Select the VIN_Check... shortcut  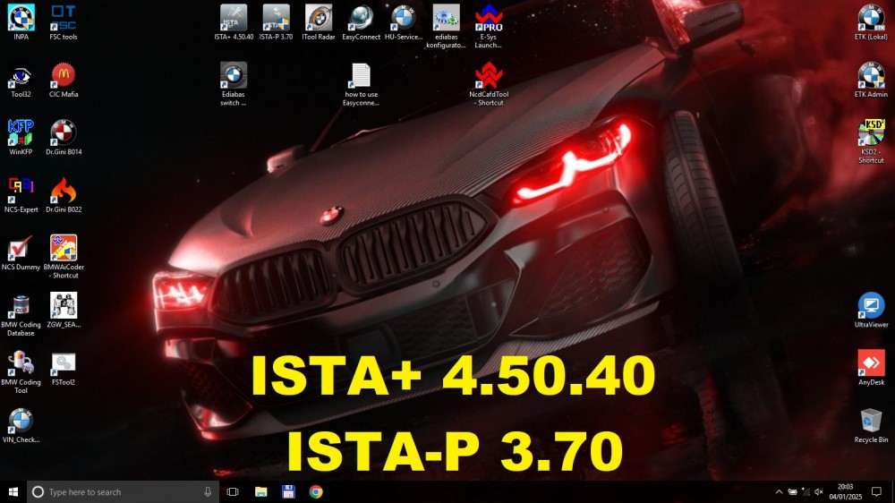[21, 425]
